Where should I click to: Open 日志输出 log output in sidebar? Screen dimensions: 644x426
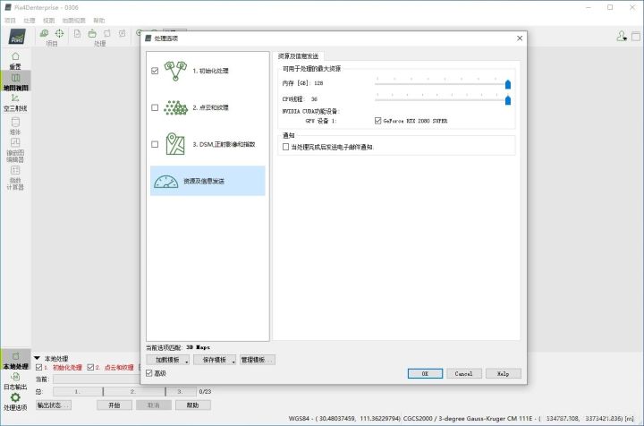pos(15,381)
